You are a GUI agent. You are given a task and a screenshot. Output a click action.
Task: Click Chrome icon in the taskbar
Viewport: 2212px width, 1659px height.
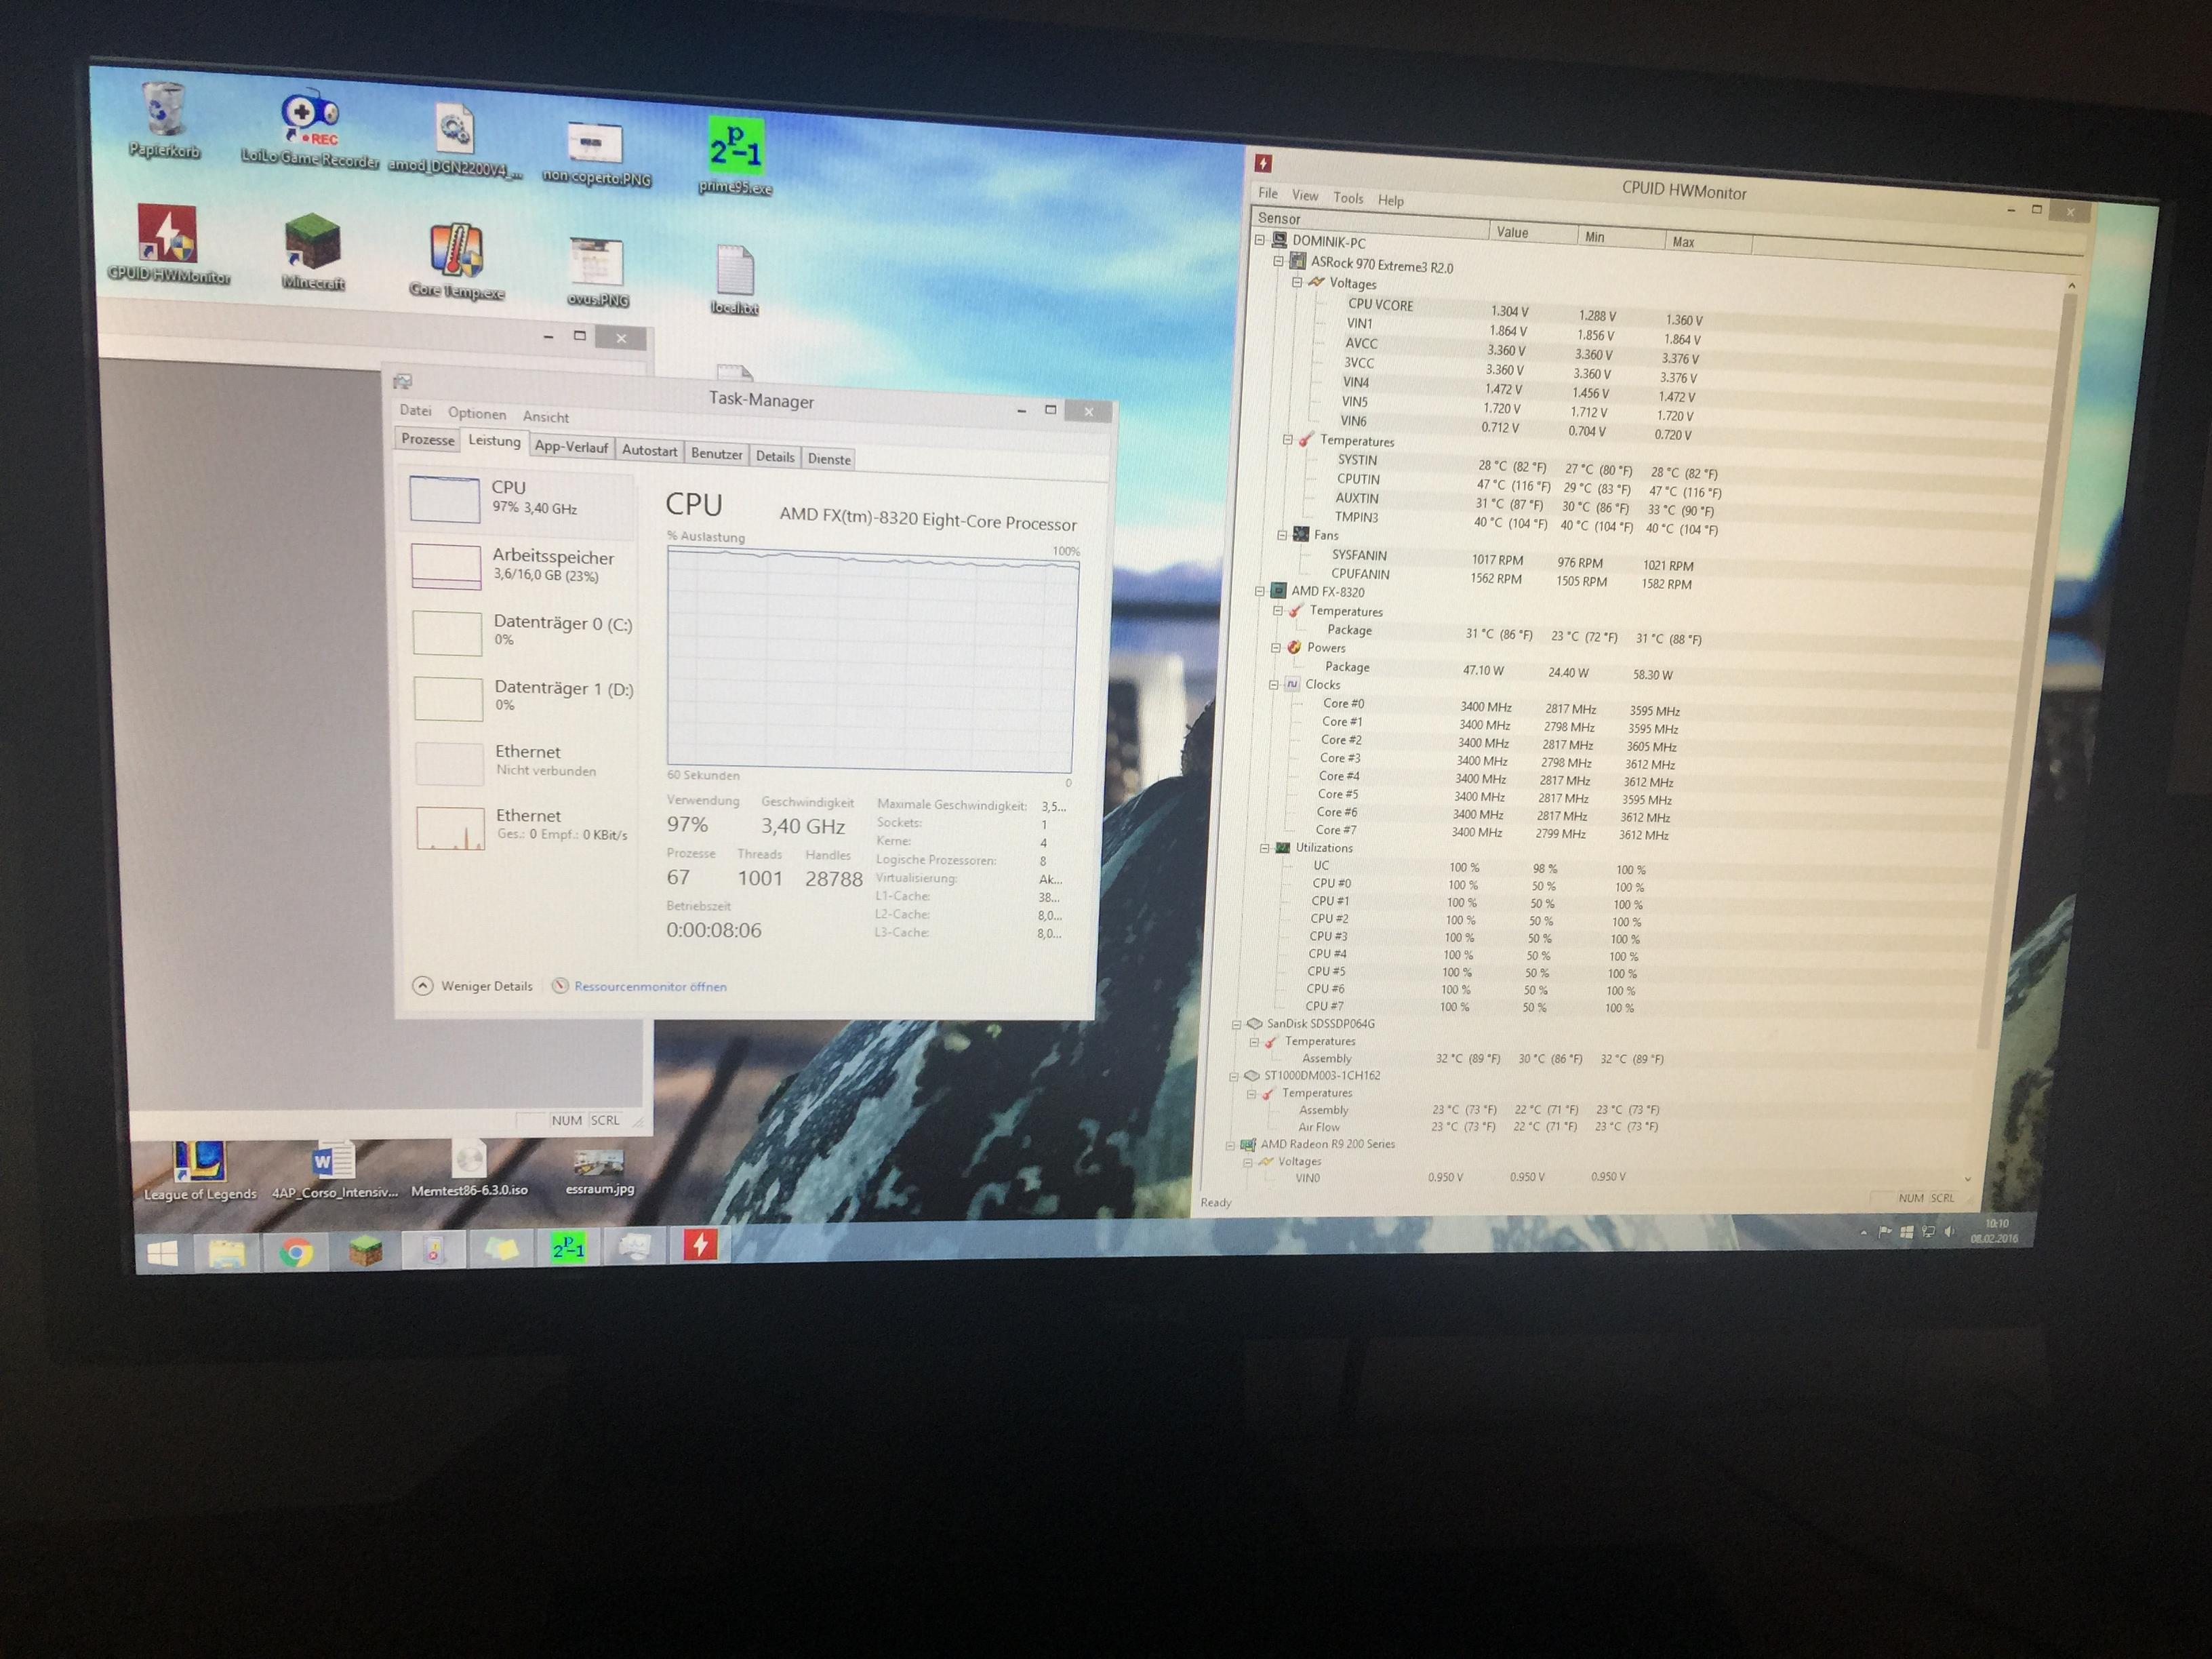296,1252
